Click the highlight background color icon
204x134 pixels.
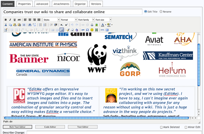coord(109,25)
